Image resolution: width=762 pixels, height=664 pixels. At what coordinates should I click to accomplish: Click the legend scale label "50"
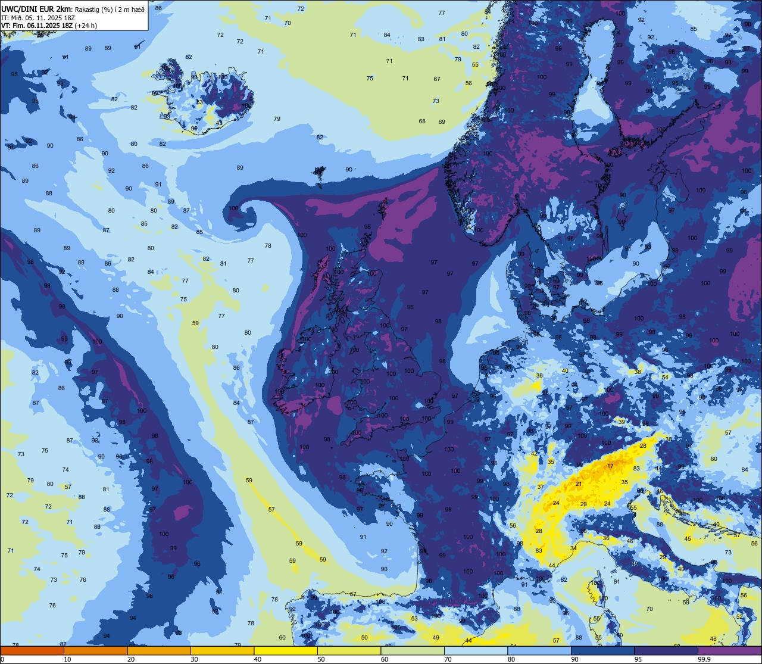[321, 659]
